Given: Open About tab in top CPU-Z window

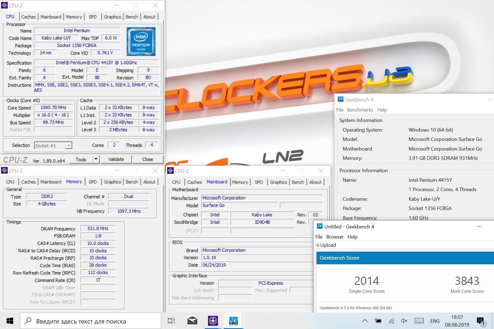Looking at the screenshot, I should 149,17.
